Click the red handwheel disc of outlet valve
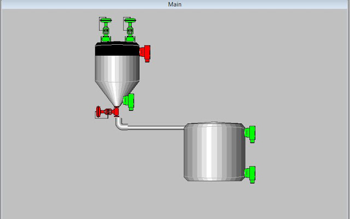This screenshot has height=219, width=350. [x=98, y=112]
